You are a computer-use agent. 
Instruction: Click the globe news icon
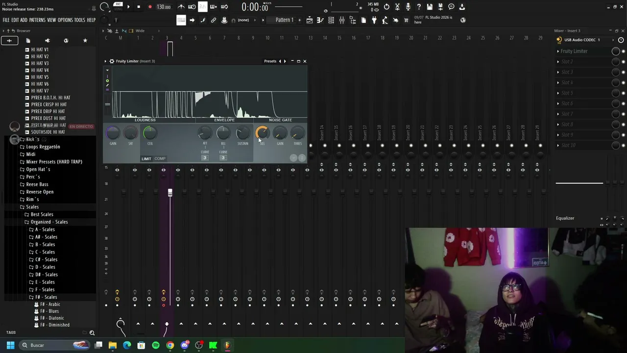pyautogui.click(x=463, y=20)
